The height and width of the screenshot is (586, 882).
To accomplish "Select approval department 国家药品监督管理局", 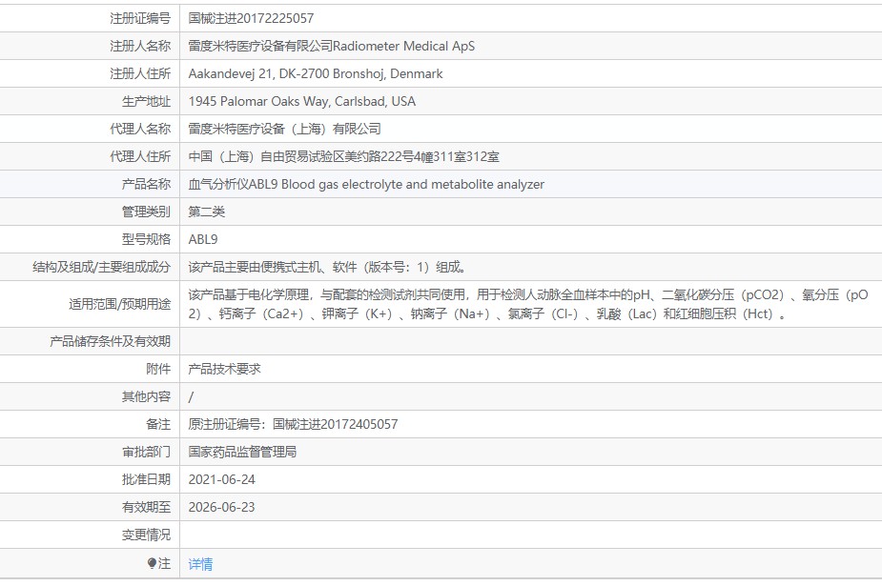I will (x=242, y=452).
